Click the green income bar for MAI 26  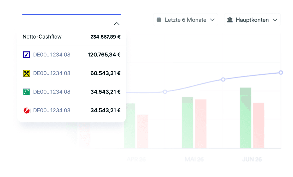point(187,122)
